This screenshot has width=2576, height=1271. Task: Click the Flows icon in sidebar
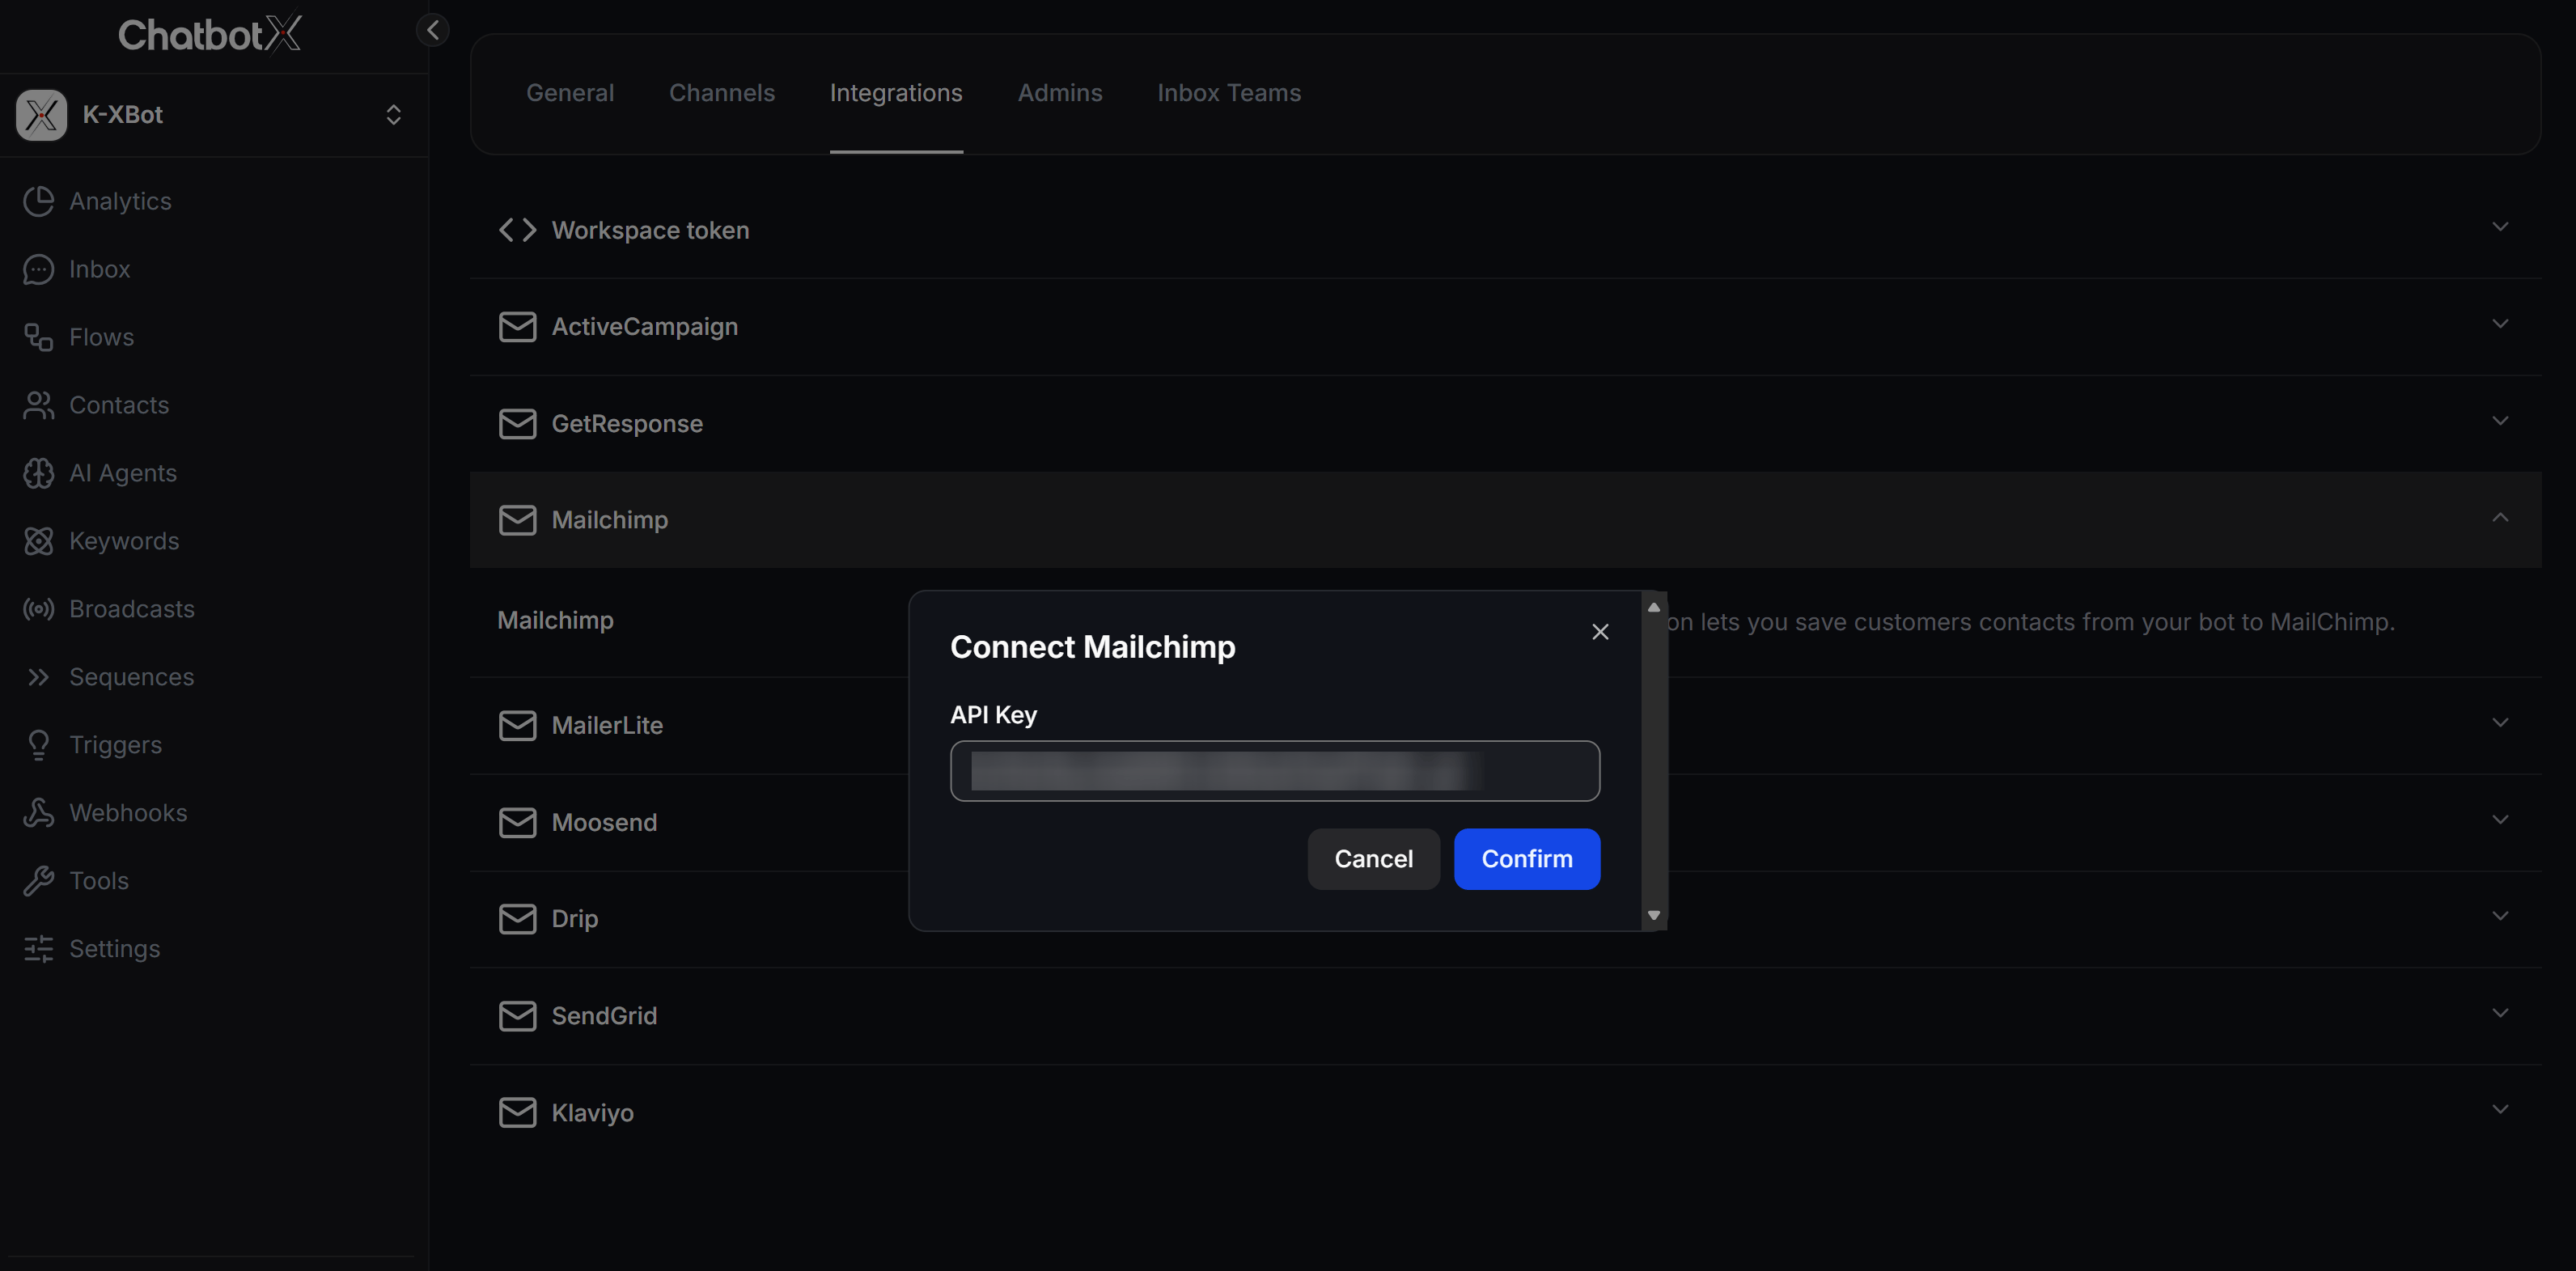39,337
